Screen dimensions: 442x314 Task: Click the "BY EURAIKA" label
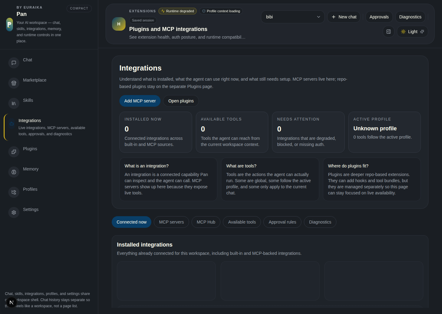(x=29, y=7)
